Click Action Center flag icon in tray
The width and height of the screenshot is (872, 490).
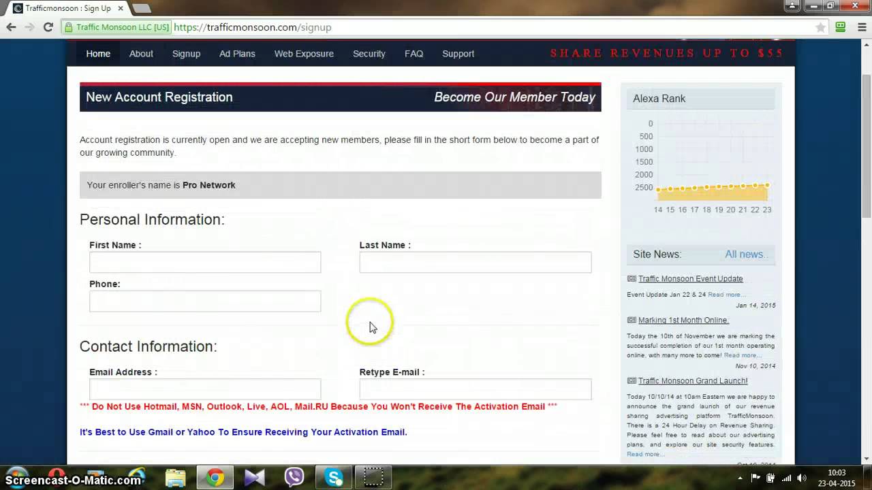point(756,478)
